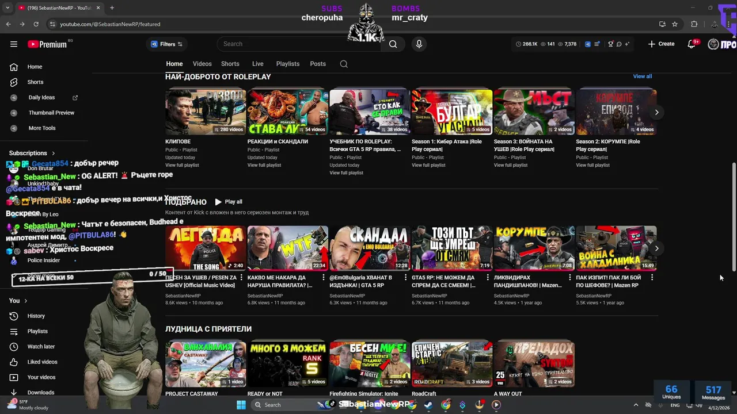Open options menu for GTA5 RP video
The width and height of the screenshot is (737, 414).
click(488, 277)
